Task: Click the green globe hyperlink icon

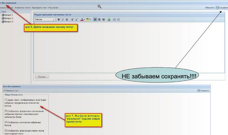Action: click(x=109, y=19)
